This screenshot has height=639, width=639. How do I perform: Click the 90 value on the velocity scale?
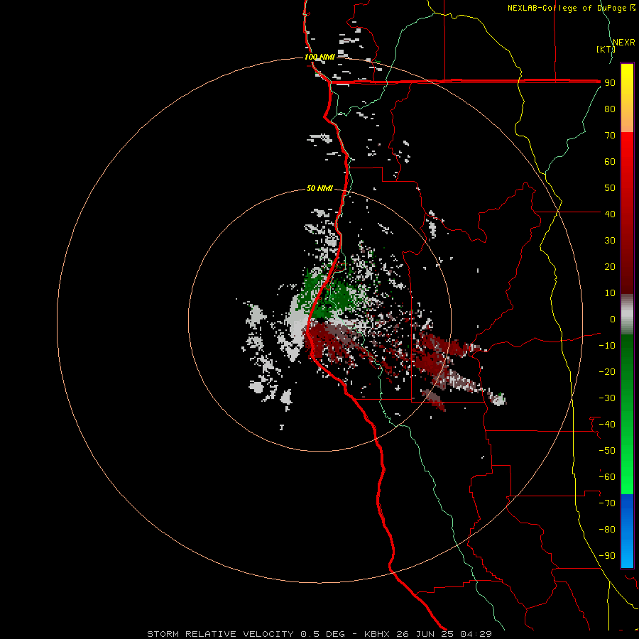point(610,83)
